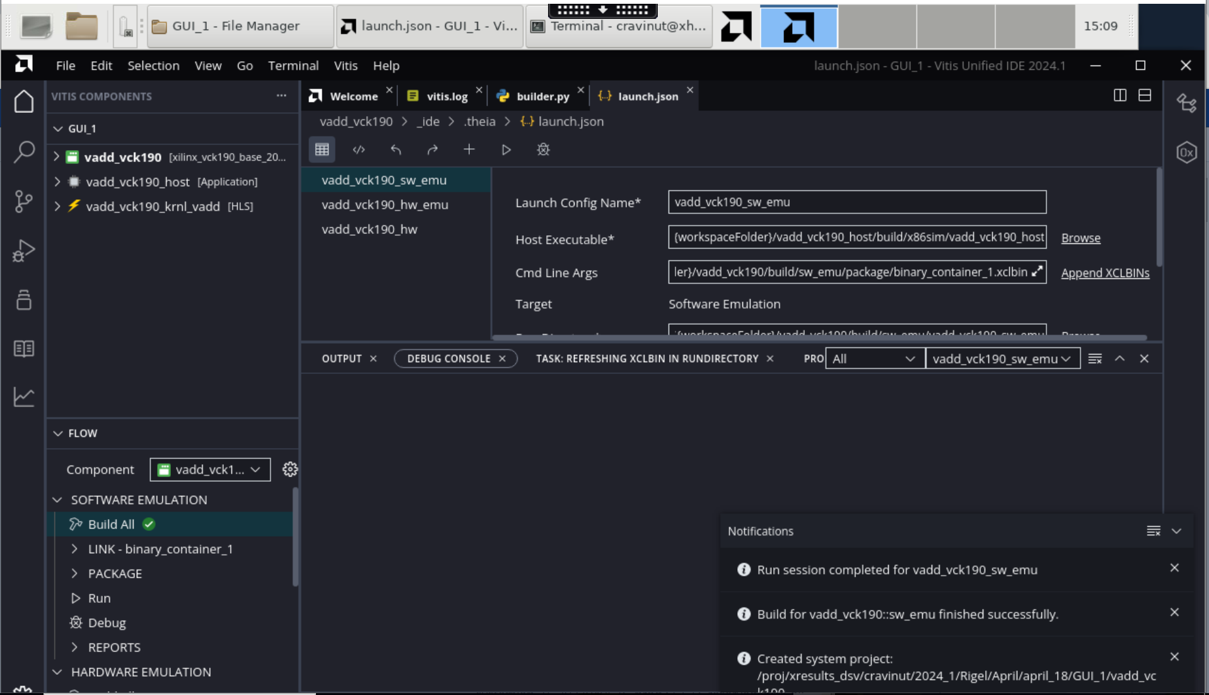
Task: Expand the vadd_vck190_krnl_vadd HLS component
Action: pyautogui.click(x=56, y=206)
